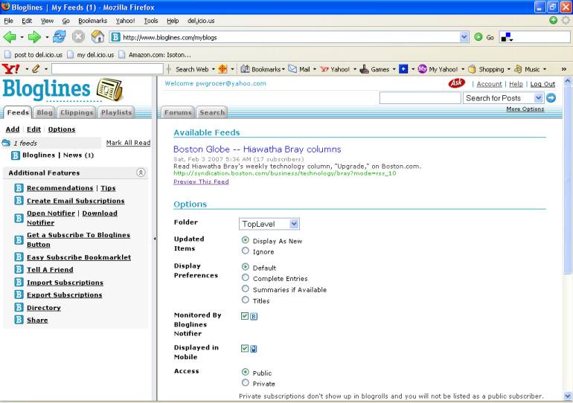Select Summaries if Available option
Image resolution: width=573 pixels, height=403 pixels.
pos(246,288)
